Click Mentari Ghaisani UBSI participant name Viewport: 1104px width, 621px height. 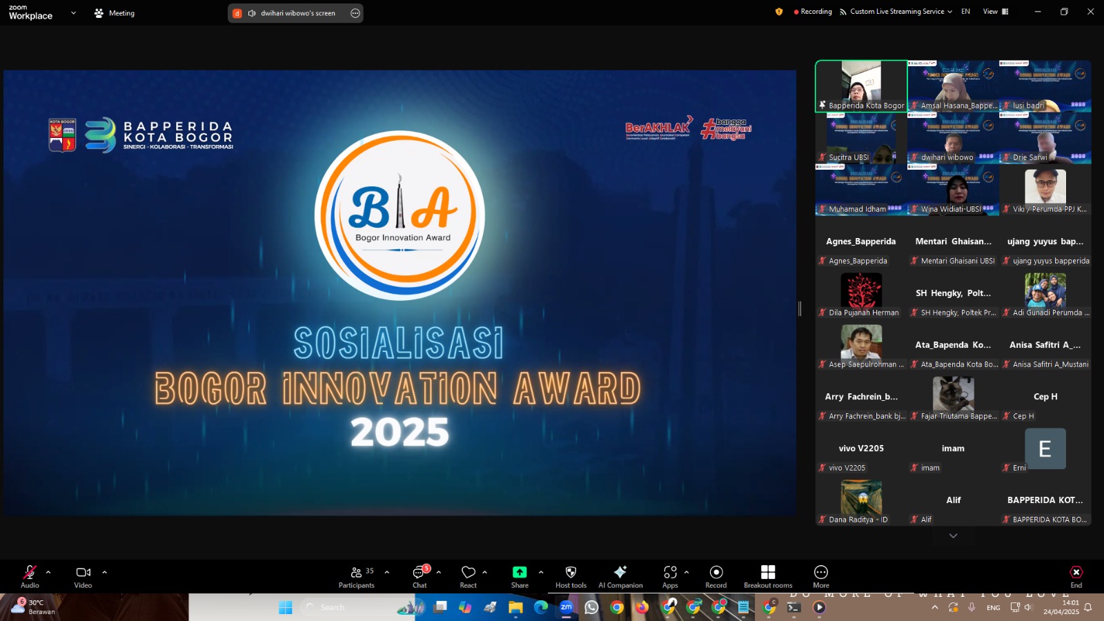(953, 241)
